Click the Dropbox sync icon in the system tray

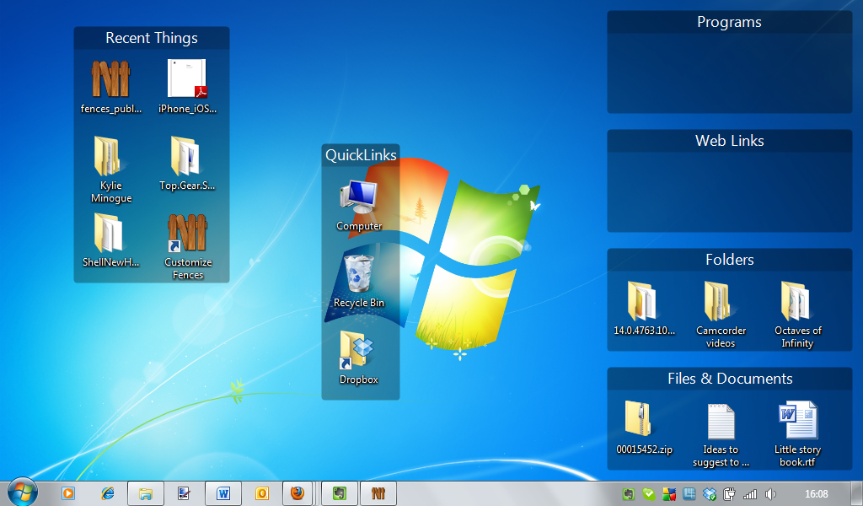710,494
